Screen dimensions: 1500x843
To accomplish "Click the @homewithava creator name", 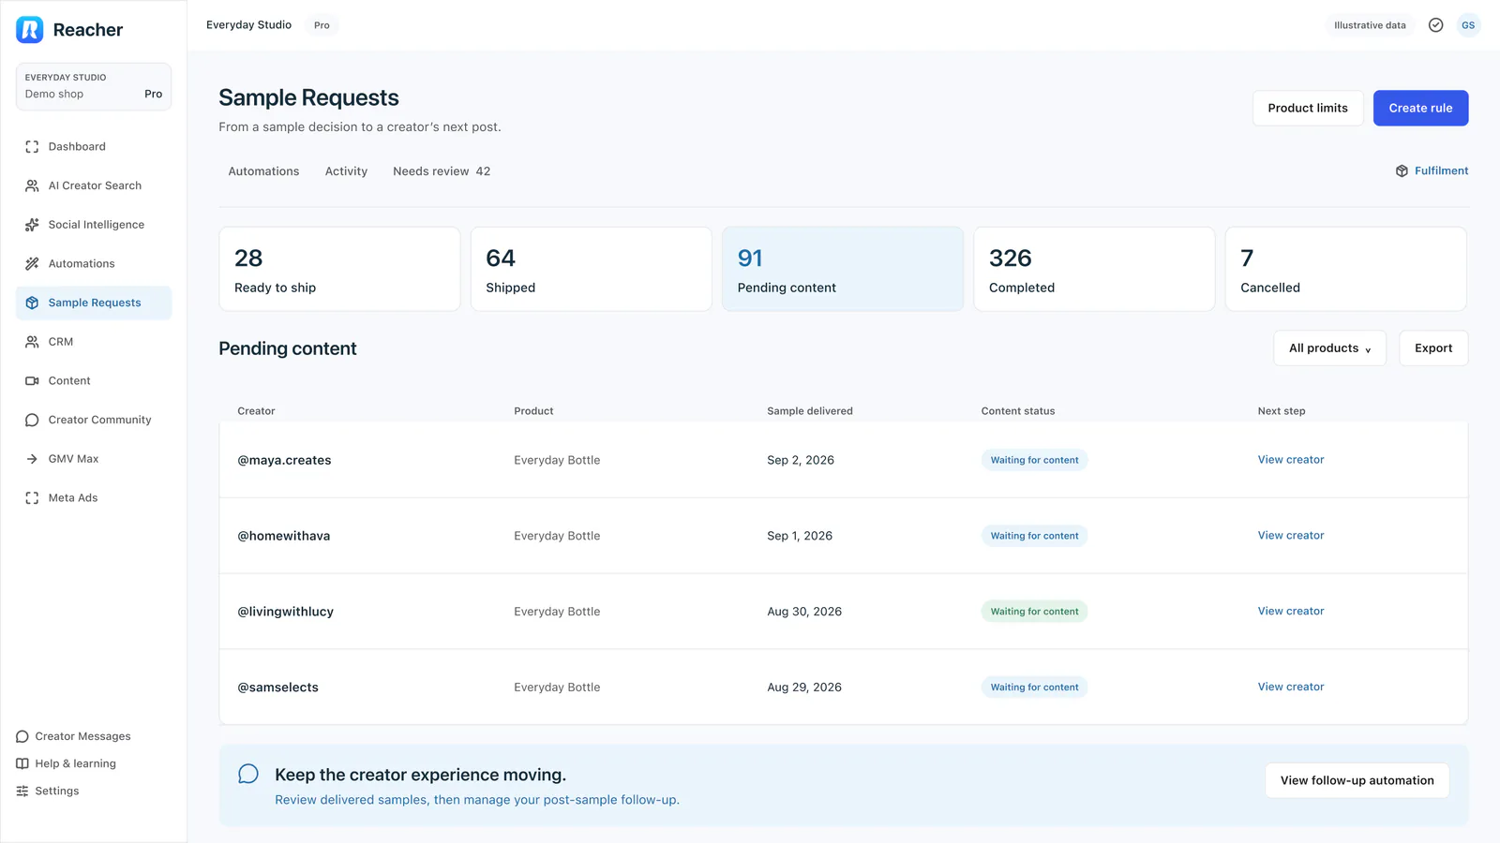I will [283, 536].
